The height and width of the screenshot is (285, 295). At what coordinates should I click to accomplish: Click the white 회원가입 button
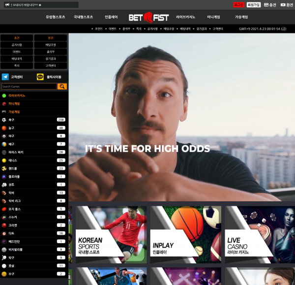click(x=254, y=5)
